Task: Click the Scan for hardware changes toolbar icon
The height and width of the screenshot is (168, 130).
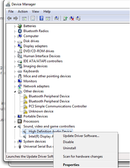Action: [57, 18]
